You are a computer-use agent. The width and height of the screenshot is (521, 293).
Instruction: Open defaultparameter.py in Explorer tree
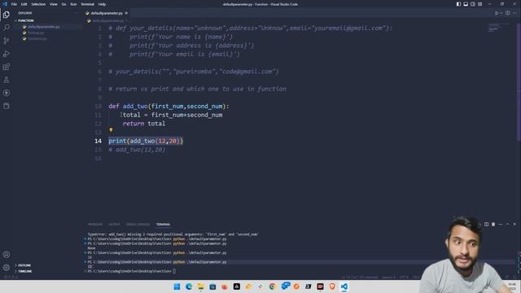pyautogui.click(x=43, y=27)
